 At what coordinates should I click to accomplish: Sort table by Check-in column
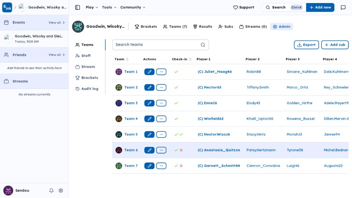tap(182, 59)
